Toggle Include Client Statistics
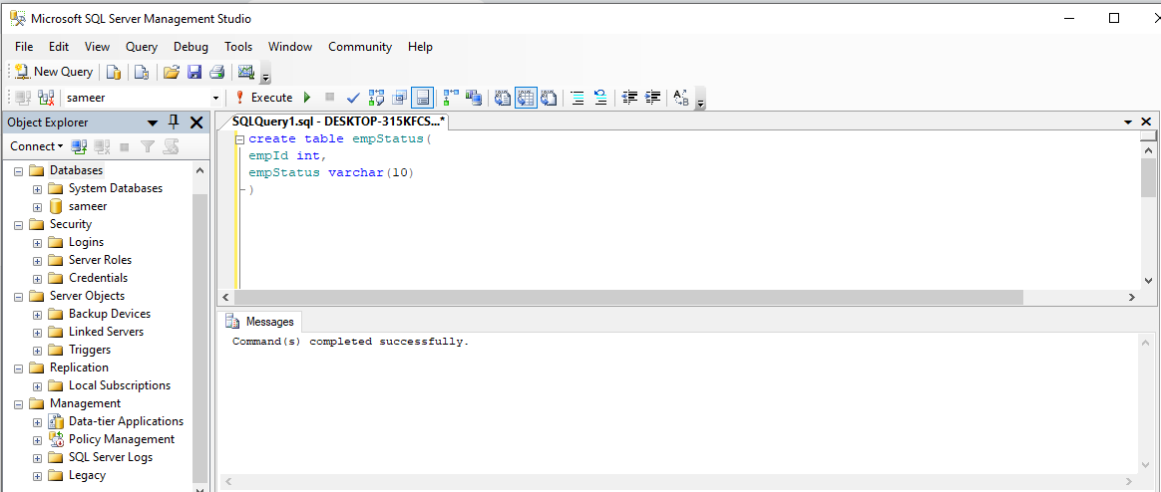The width and height of the screenshot is (1161, 492). click(x=474, y=97)
